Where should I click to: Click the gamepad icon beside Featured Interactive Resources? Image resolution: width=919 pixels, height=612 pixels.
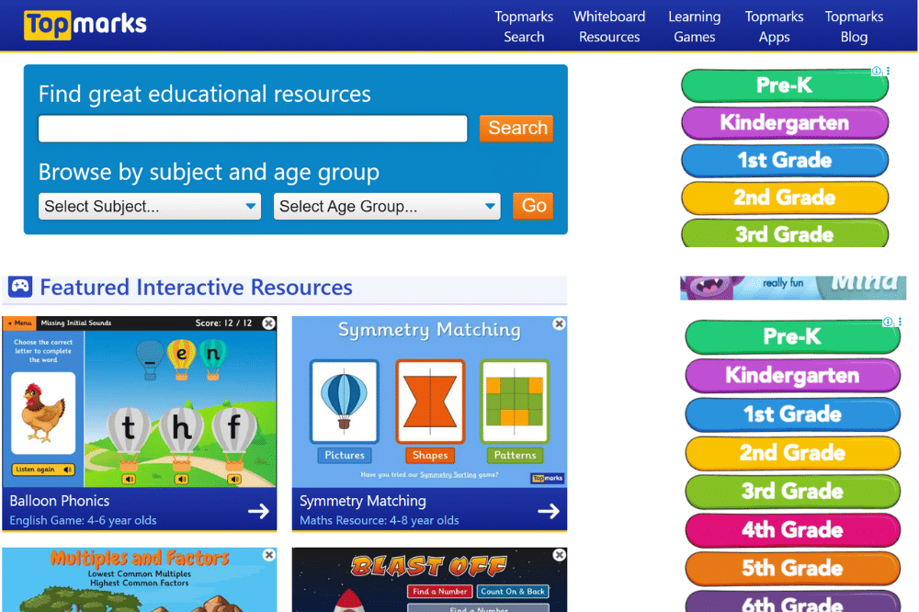point(20,287)
